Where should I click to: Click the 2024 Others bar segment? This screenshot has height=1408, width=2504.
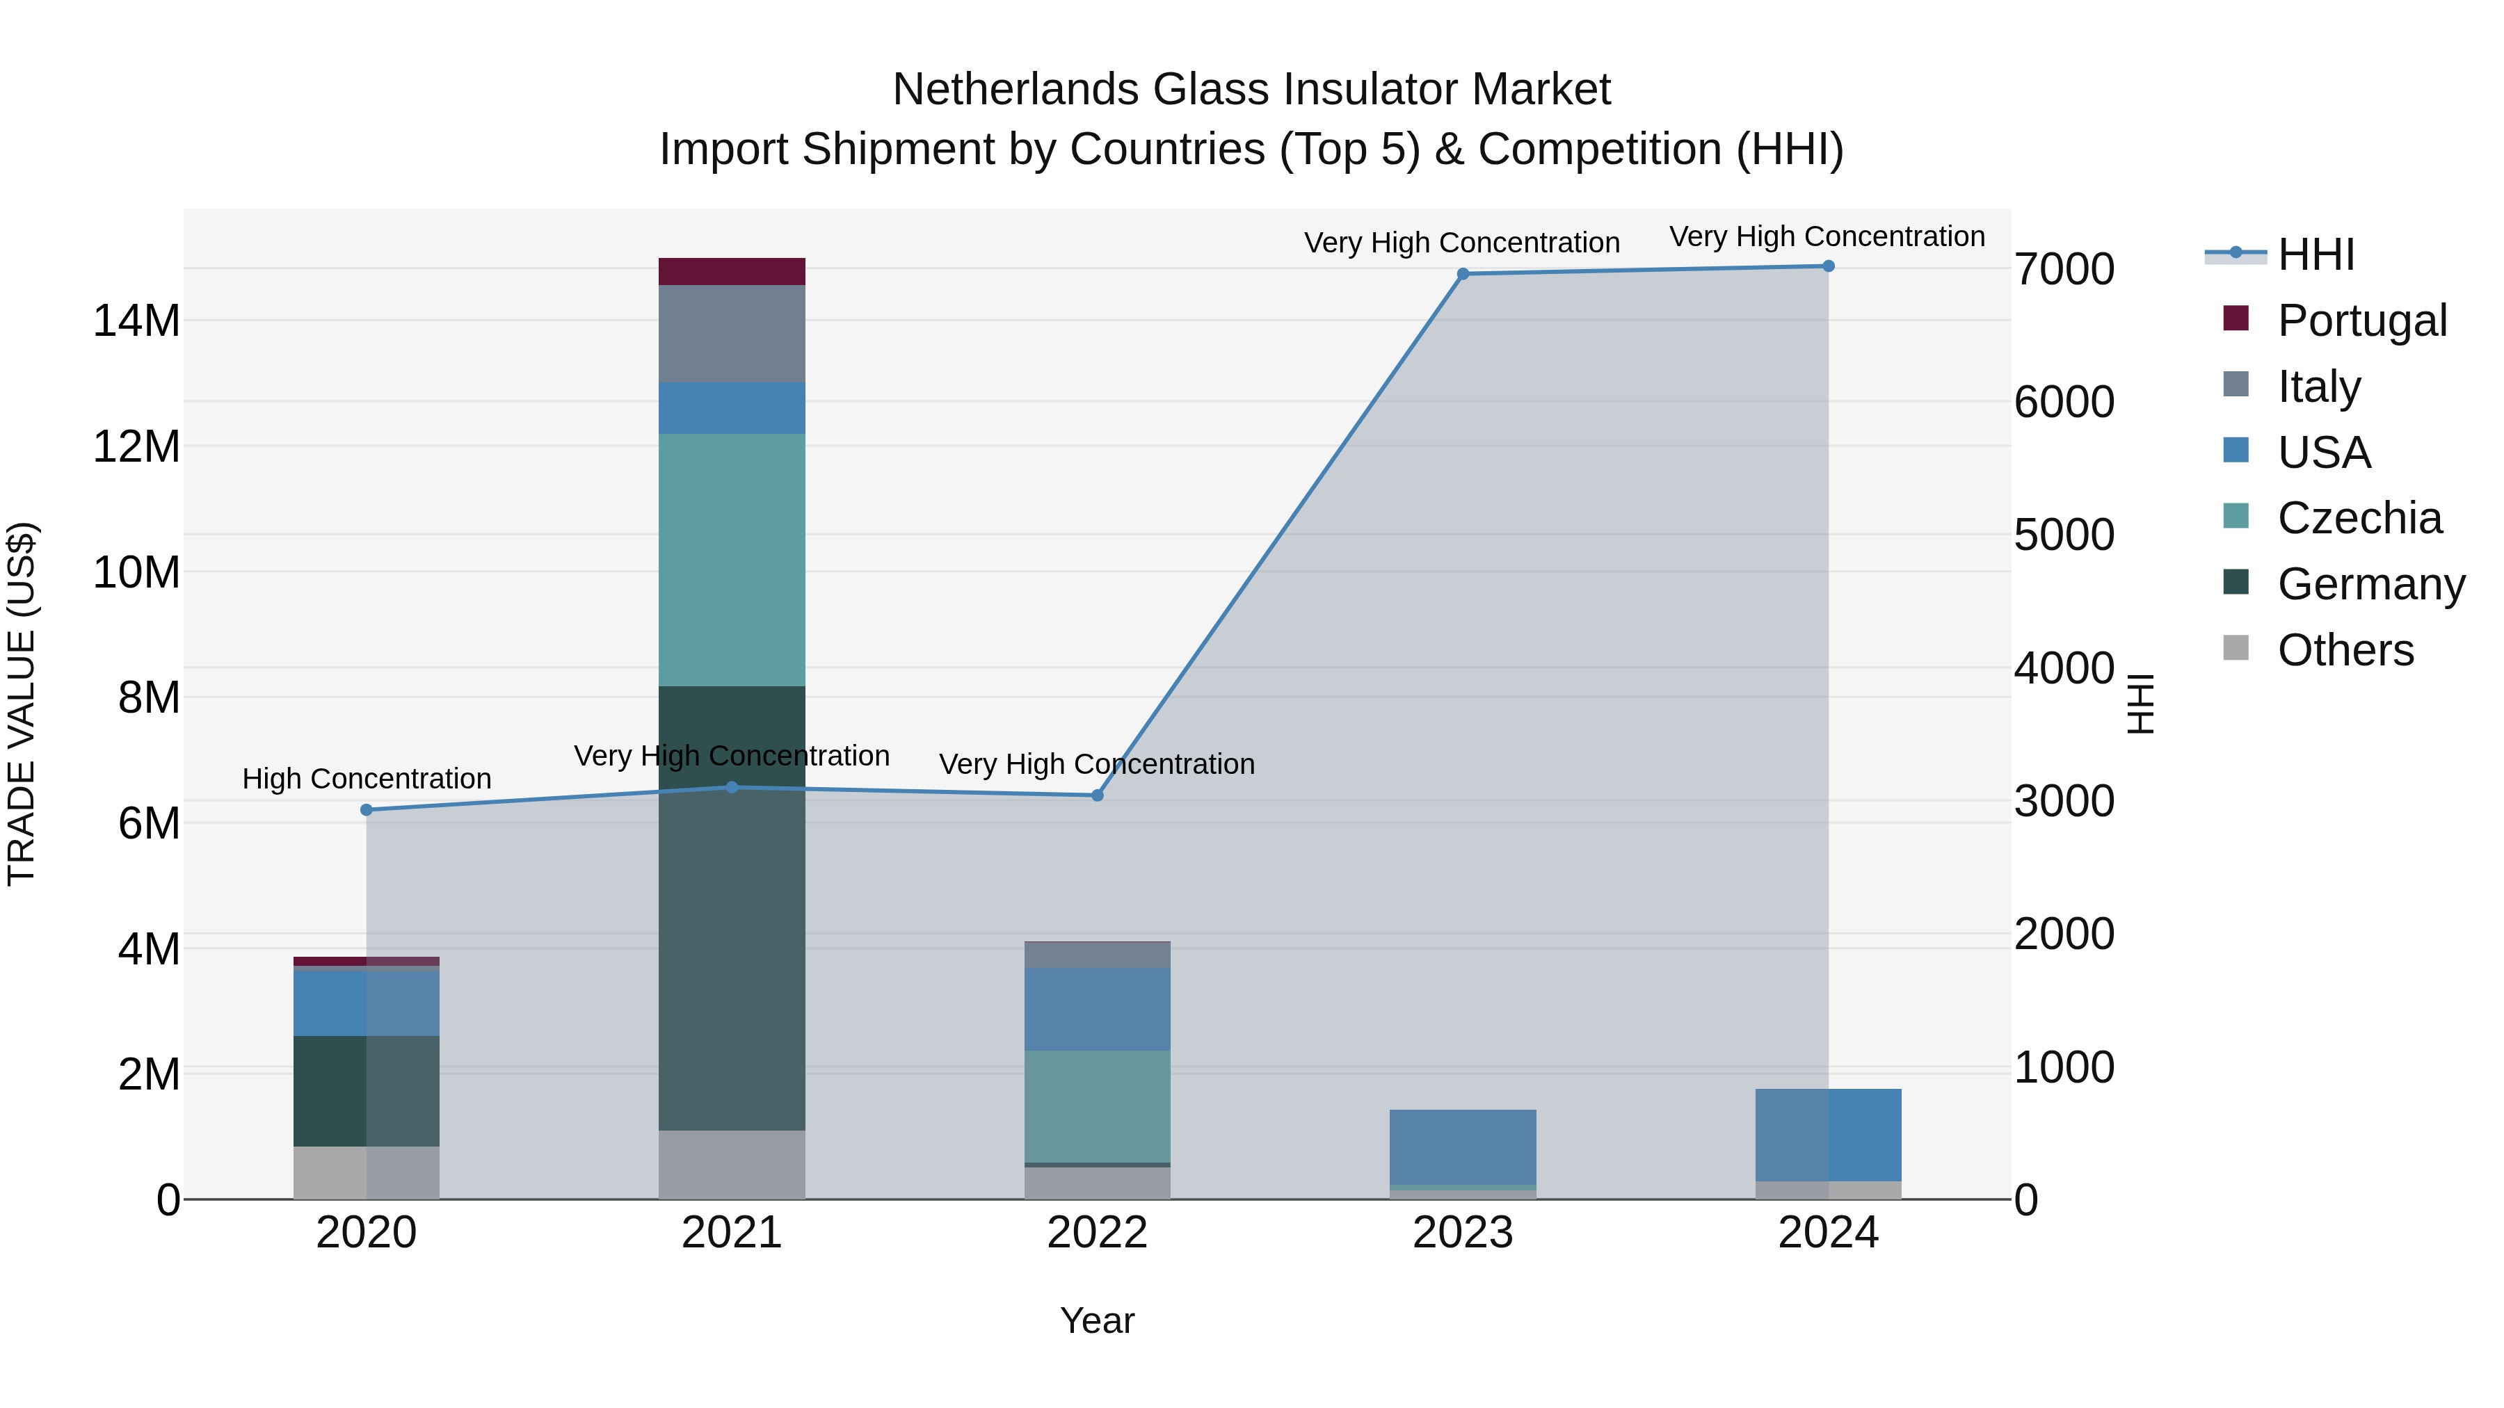1829,1190
